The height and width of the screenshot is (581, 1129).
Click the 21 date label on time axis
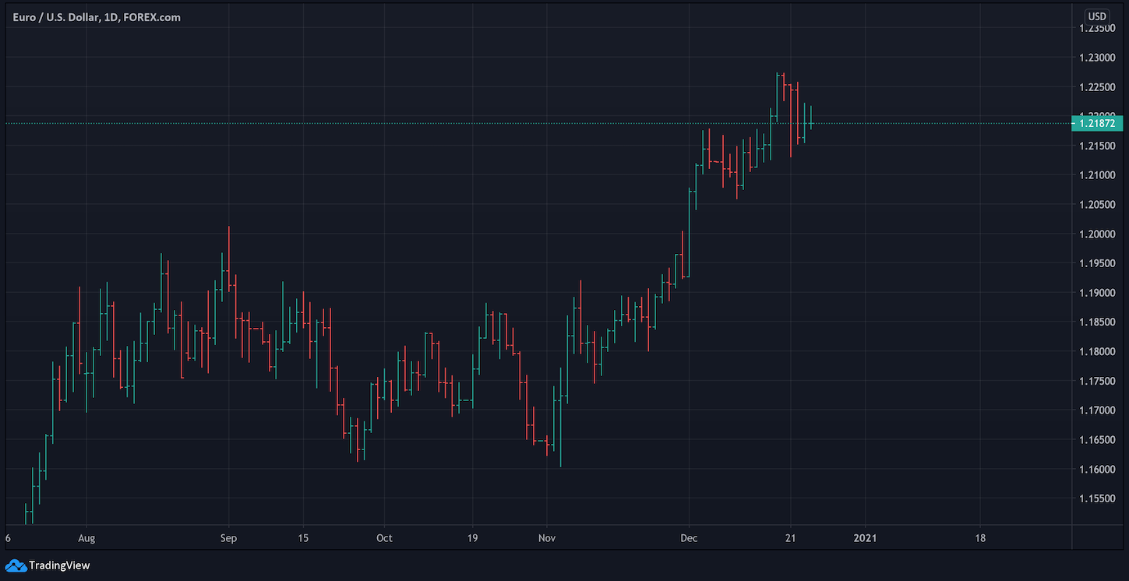point(790,538)
